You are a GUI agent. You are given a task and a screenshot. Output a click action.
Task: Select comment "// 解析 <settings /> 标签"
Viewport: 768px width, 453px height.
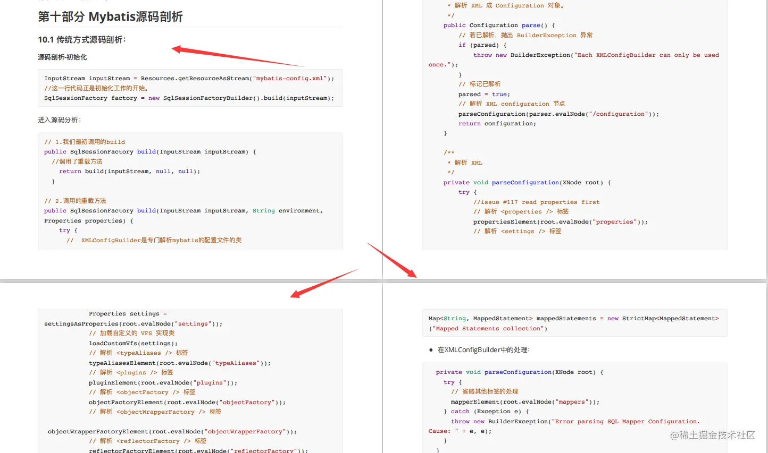pos(517,232)
